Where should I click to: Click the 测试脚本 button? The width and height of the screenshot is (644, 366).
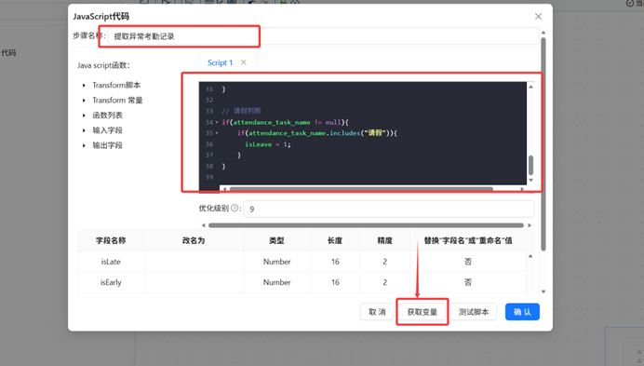pyautogui.click(x=474, y=312)
